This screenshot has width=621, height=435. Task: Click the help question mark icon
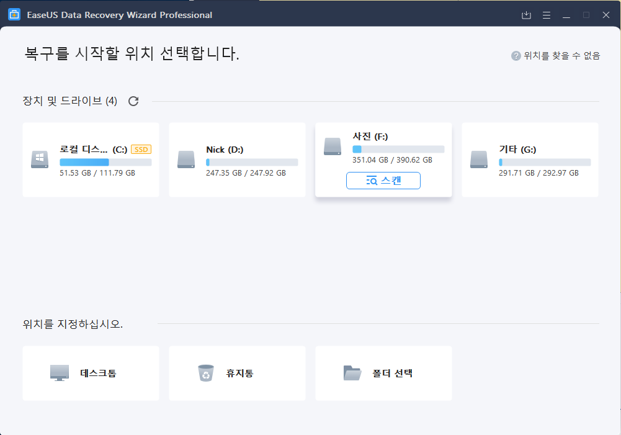tap(516, 56)
